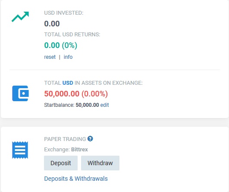Edit the start balance

(x=104, y=105)
